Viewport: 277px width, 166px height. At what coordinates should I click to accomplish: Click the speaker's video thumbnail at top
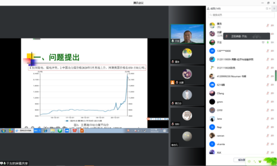click(187, 34)
